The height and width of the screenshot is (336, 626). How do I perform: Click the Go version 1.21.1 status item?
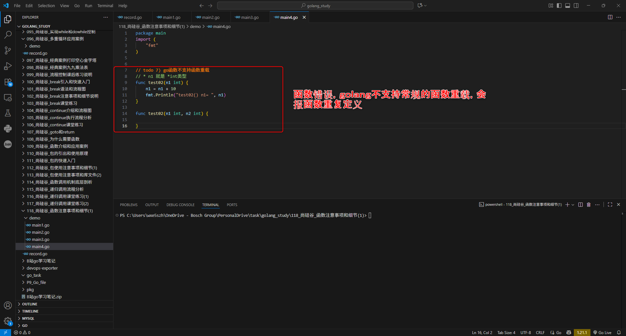tap(582, 332)
